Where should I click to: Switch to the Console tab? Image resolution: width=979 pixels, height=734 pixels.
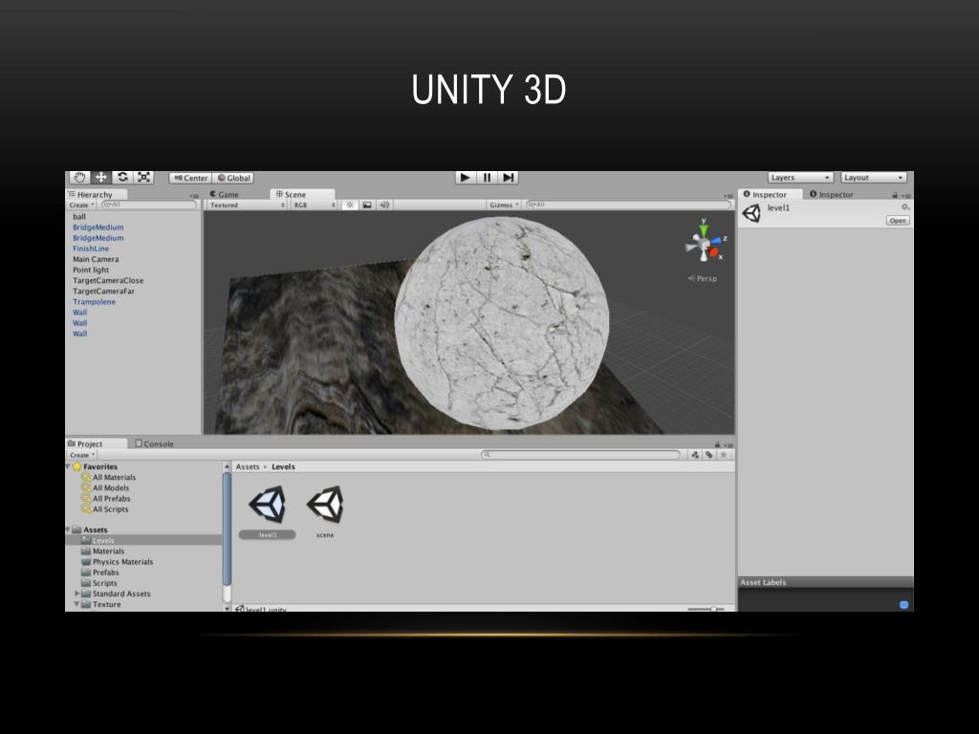(x=154, y=443)
